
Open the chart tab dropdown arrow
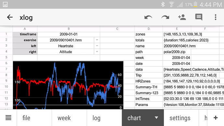coord(156,118)
